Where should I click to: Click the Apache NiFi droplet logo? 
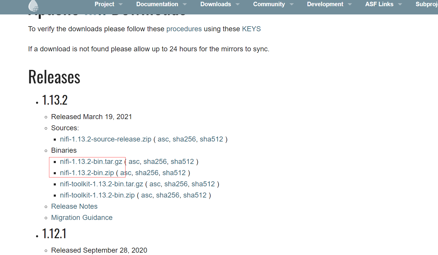click(33, 5)
